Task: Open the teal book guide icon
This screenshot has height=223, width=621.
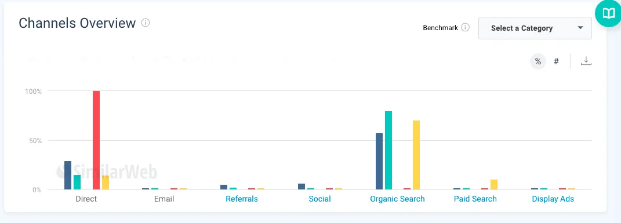Action: coord(608,14)
